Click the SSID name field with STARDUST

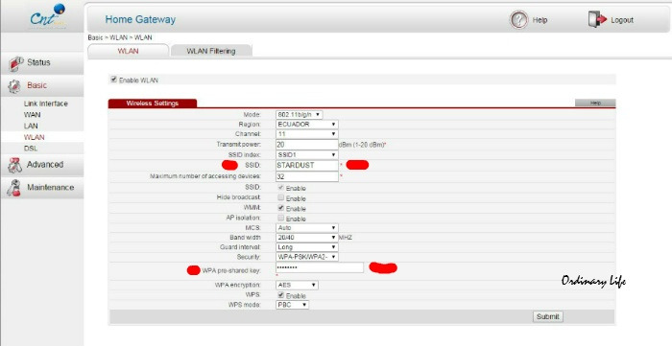point(307,166)
